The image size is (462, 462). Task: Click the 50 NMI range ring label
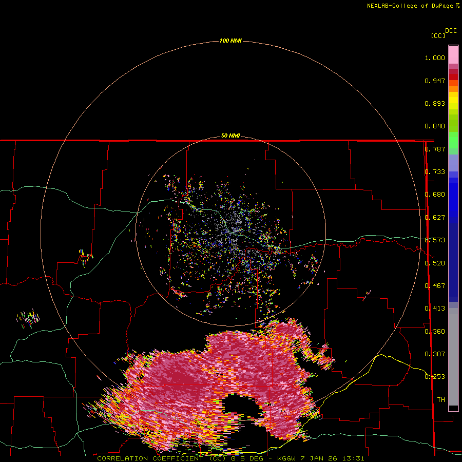230,136
